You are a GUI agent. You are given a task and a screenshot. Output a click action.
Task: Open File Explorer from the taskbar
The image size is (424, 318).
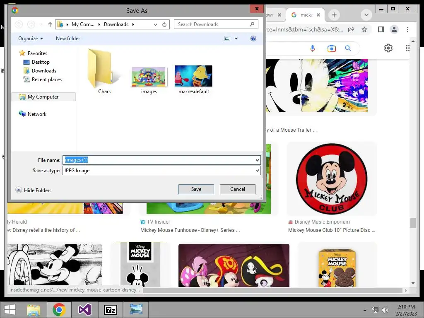pyautogui.click(x=33, y=310)
